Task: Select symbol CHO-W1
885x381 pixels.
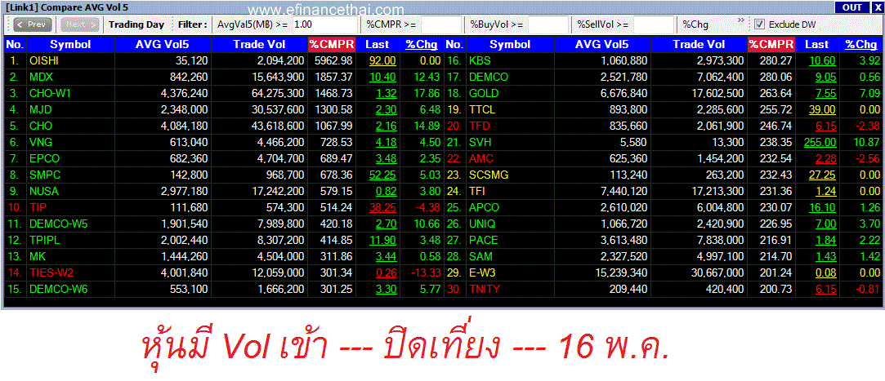Action: click(x=49, y=94)
